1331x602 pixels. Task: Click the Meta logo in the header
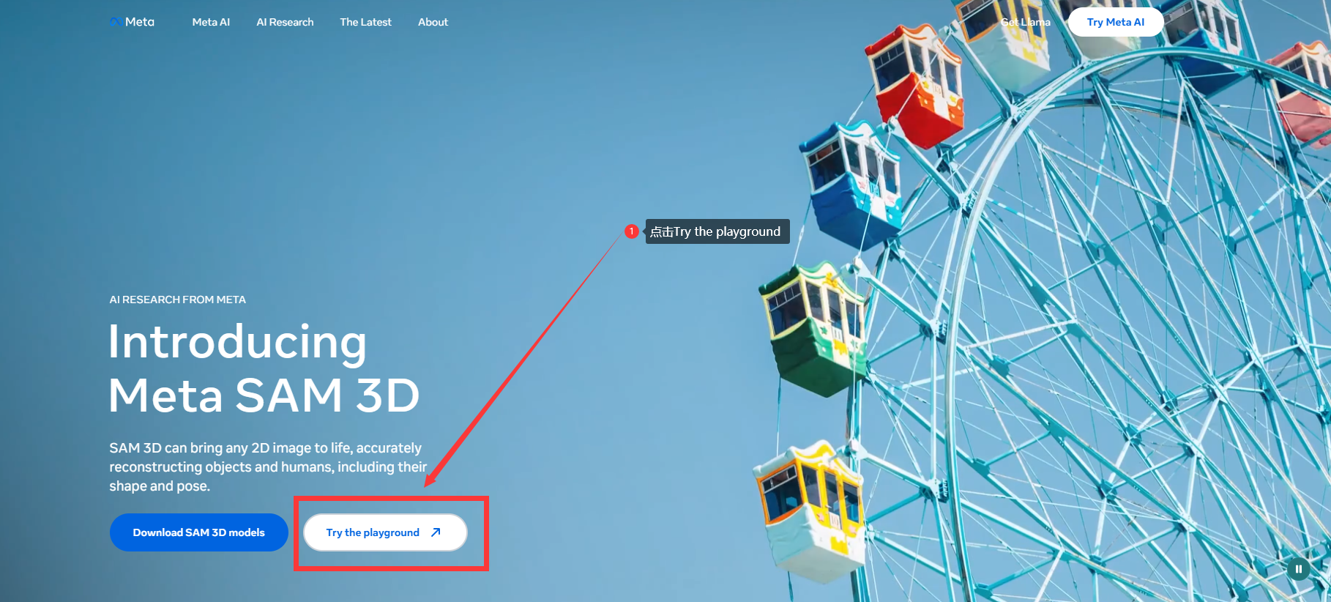[133, 22]
